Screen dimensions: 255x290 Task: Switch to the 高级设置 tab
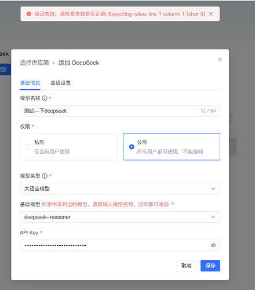[60, 83]
